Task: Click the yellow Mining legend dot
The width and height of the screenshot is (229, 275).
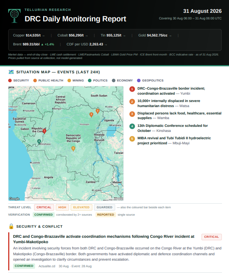Action: click(69, 81)
